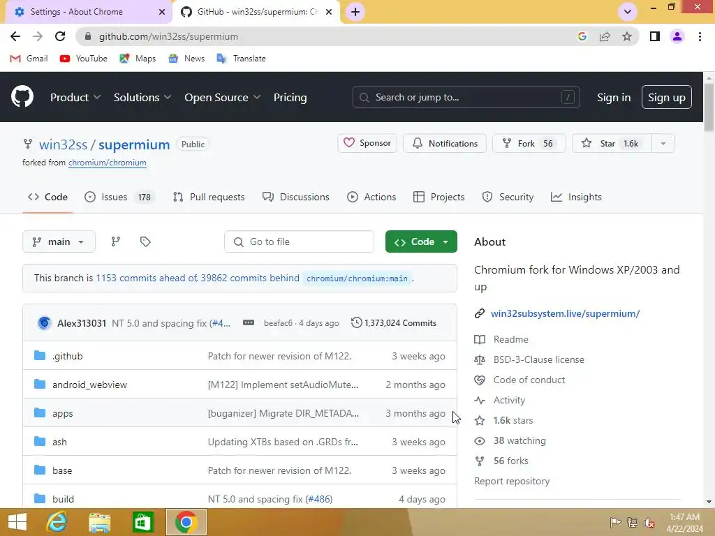Click the 1153 commits ahead of link
The height and width of the screenshot is (536, 715).
pos(147,278)
